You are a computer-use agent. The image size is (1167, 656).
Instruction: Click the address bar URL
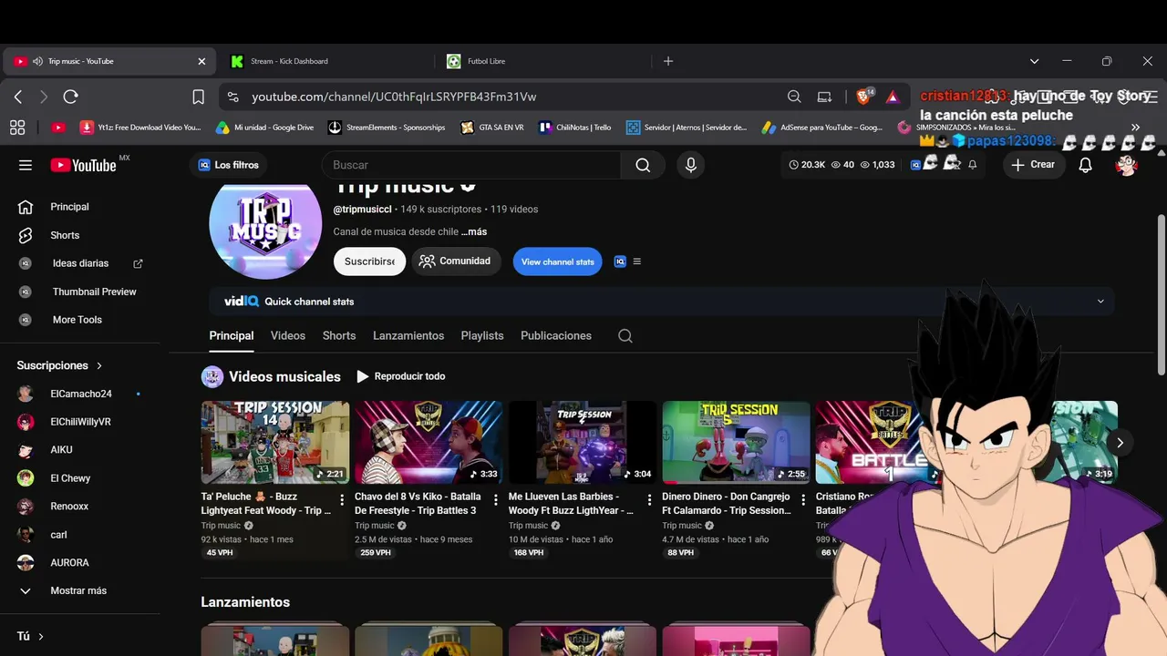[394, 97]
